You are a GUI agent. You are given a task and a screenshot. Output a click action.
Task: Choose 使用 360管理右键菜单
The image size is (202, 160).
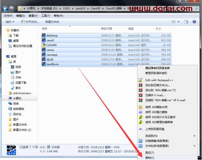(x=159, y=122)
